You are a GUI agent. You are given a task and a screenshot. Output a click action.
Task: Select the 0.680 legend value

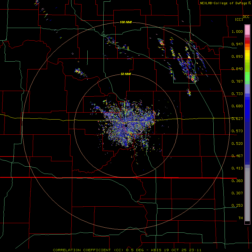[237, 106]
